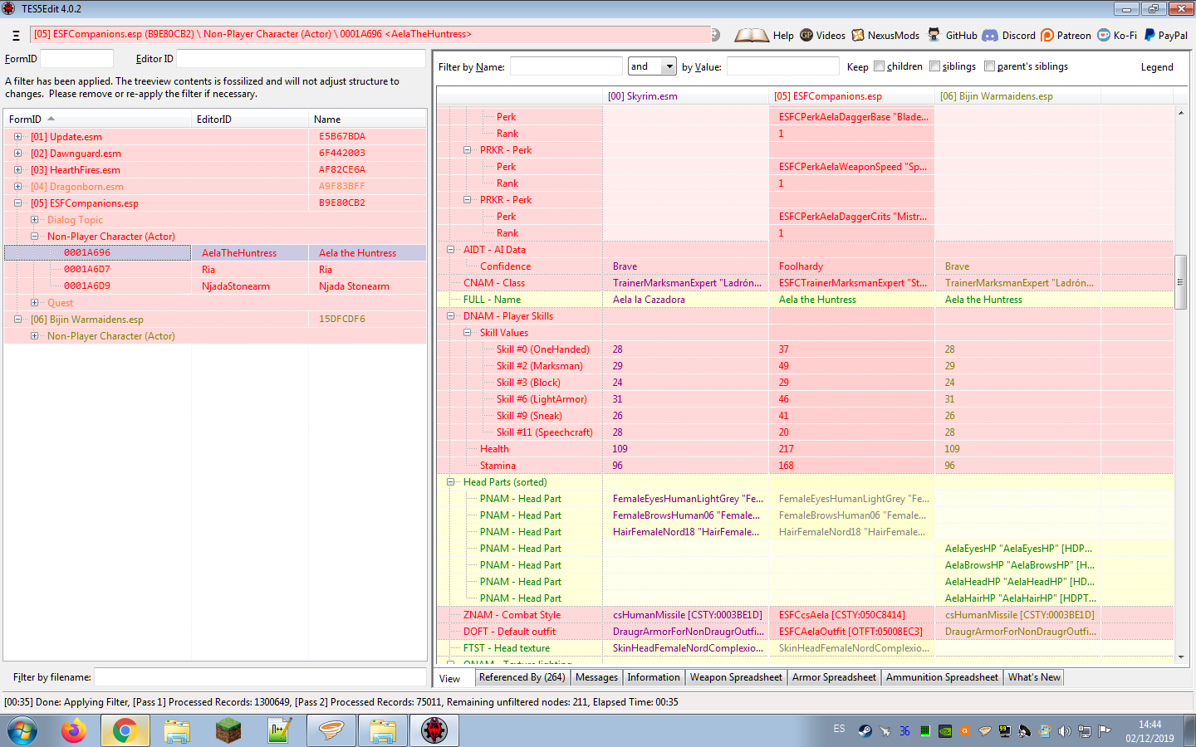Expand the Quest group under ESFCompanions
The image size is (1196, 747).
(34, 303)
